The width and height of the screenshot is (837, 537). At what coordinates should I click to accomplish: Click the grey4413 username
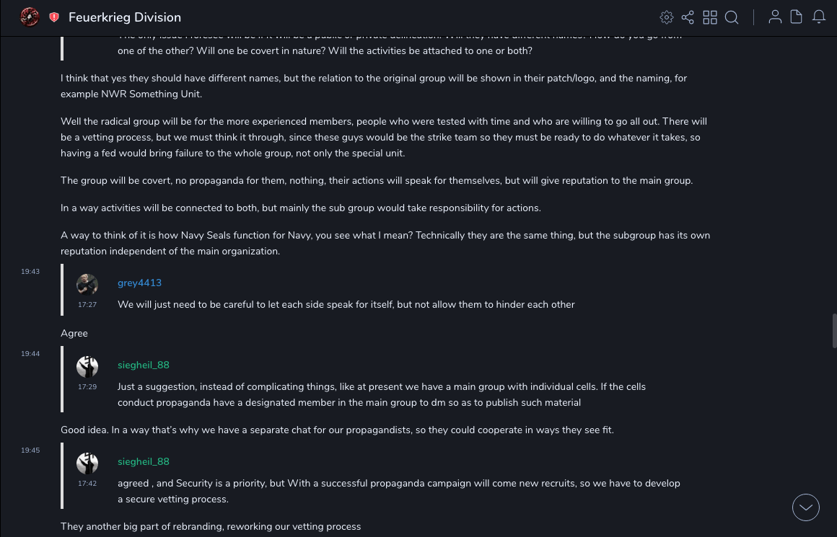(x=139, y=283)
